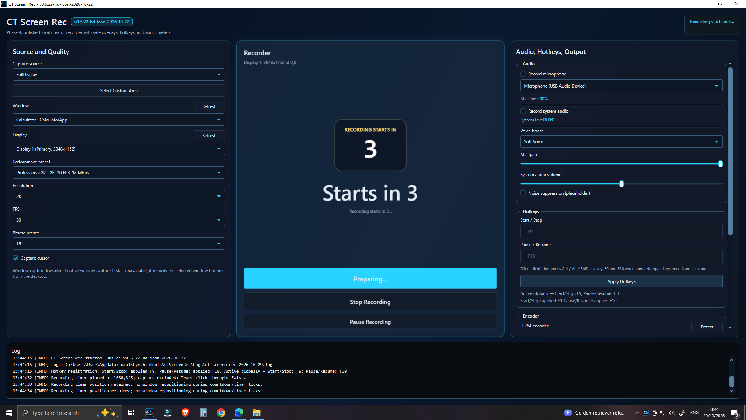Click Apply Hotkeys button

coord(621,281)
